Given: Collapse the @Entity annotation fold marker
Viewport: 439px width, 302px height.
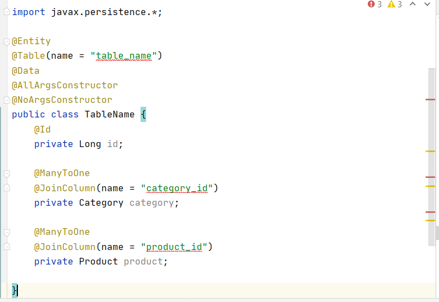Looking at the screenshot, I should 7,42.
